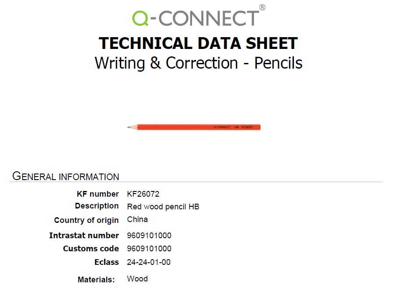The height and width of the screenshot is (302, 395).
Task: Click the Intrastat number label
Action: (84, 235)
